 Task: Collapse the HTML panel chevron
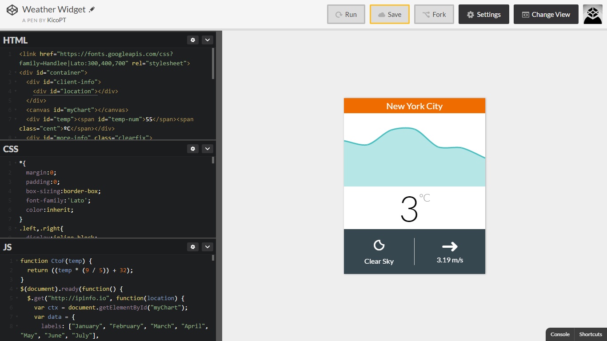point(207,40)
